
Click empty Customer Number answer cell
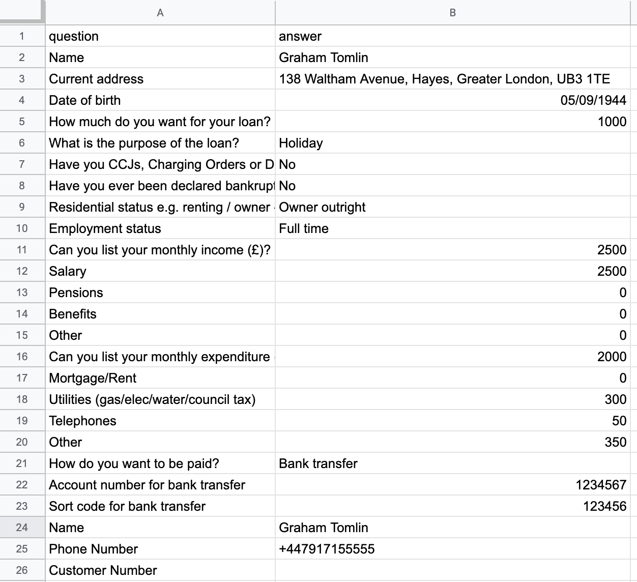452,570
